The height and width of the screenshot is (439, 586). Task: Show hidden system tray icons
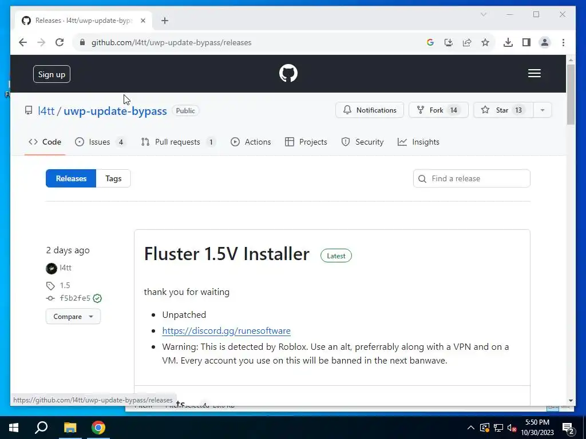pos(471,428)
